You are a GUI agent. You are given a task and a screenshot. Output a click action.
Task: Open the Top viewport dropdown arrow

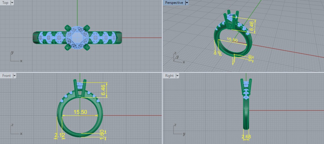(12, 3)
